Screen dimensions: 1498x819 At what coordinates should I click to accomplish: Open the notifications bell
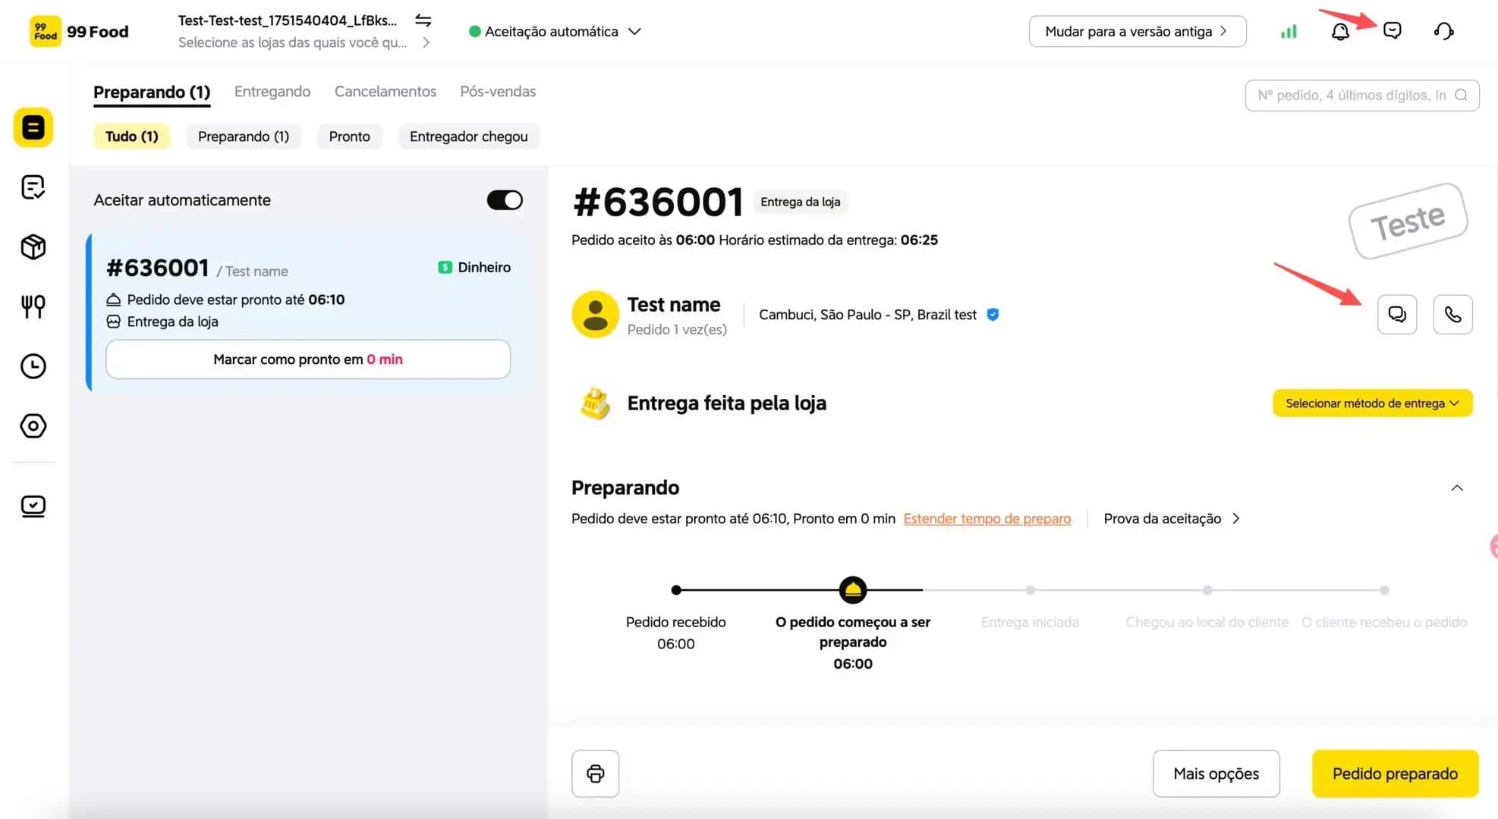(x=1340, y=31)
